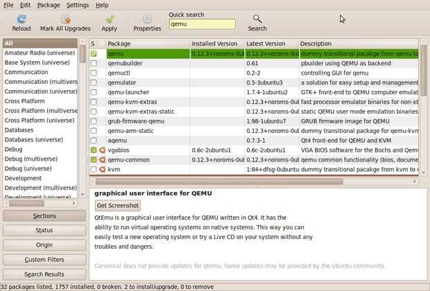The image size is (430, 291).
Task: Open the Help menu
Action: (x=102, y=5)
